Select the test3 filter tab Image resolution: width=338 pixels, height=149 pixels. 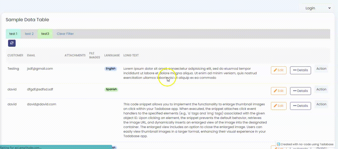point(45,34)
